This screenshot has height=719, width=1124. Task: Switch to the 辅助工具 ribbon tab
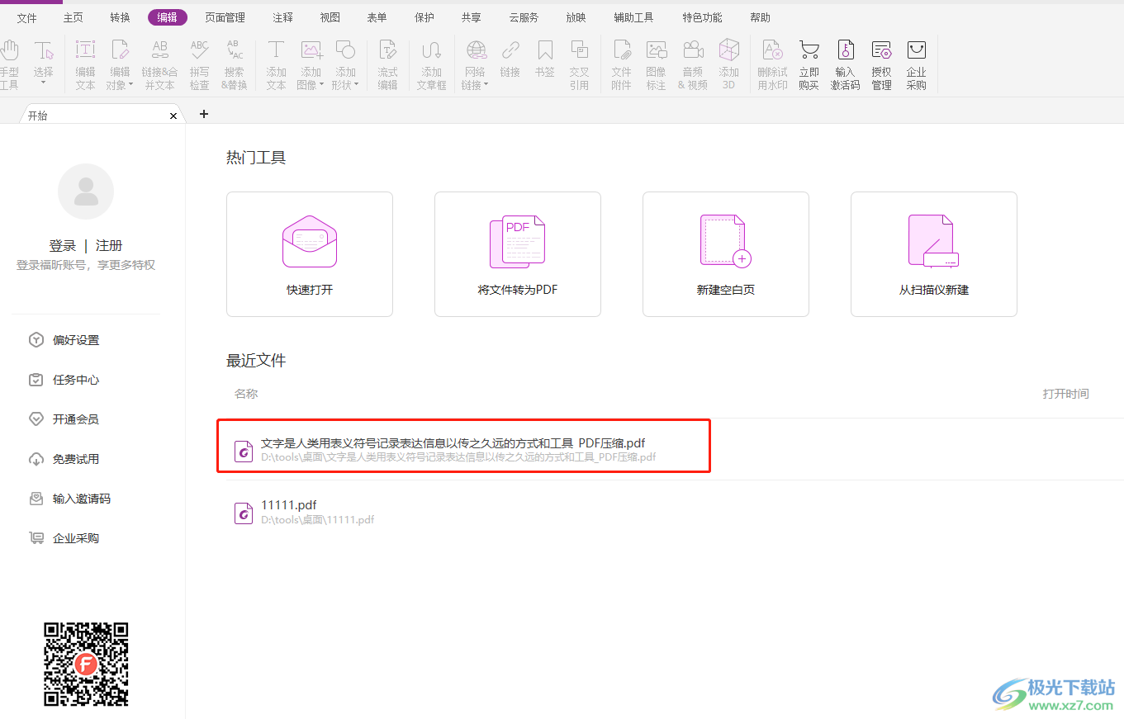(633, 17)
